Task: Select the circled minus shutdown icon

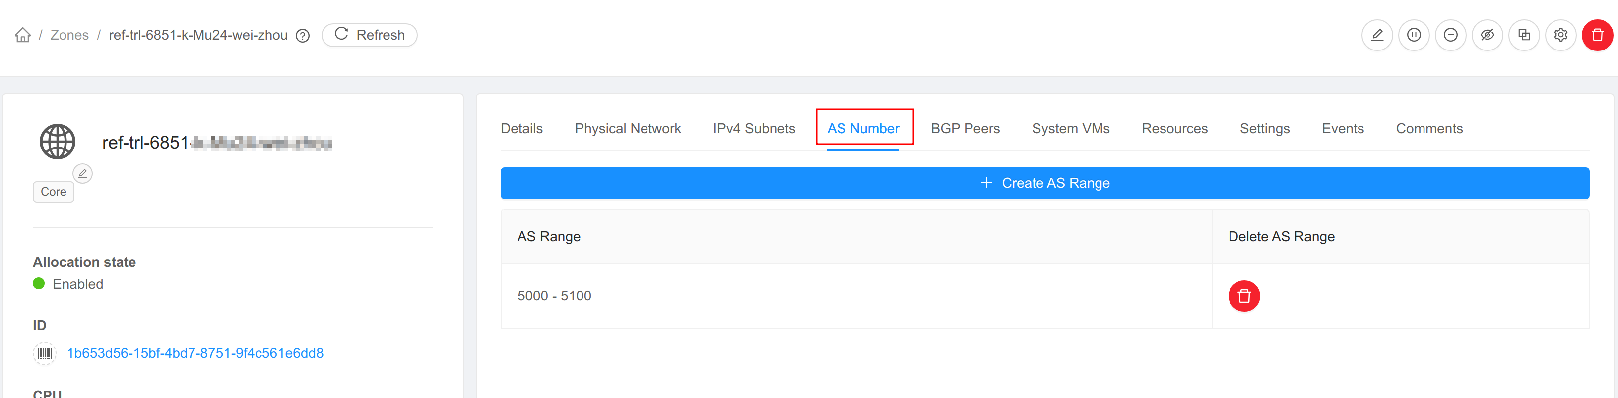Action: click(1450, 35)
